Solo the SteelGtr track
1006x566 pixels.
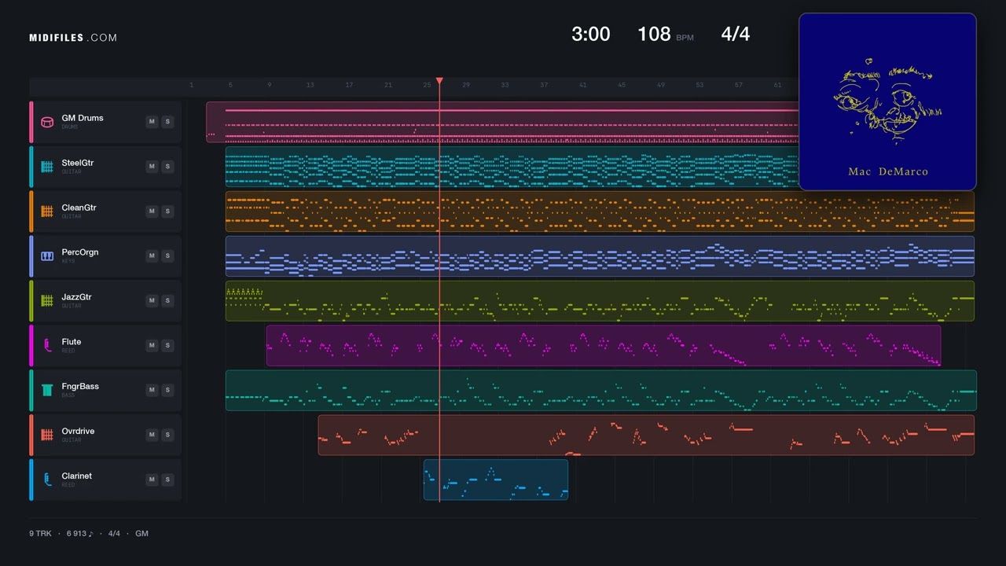[x=167, y=167]
